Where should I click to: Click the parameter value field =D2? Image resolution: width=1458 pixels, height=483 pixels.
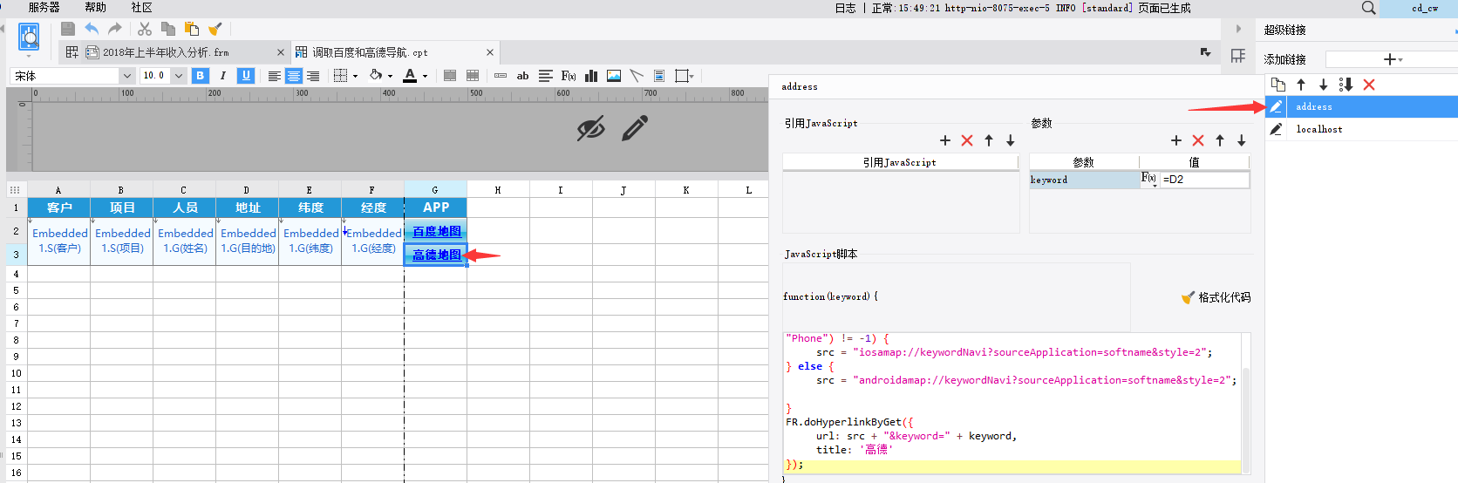pyautogui.click(x=1204, y=180)
